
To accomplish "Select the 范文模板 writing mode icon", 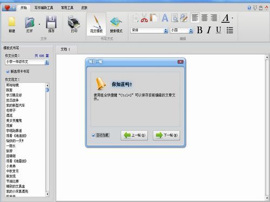I will [96, 22].
